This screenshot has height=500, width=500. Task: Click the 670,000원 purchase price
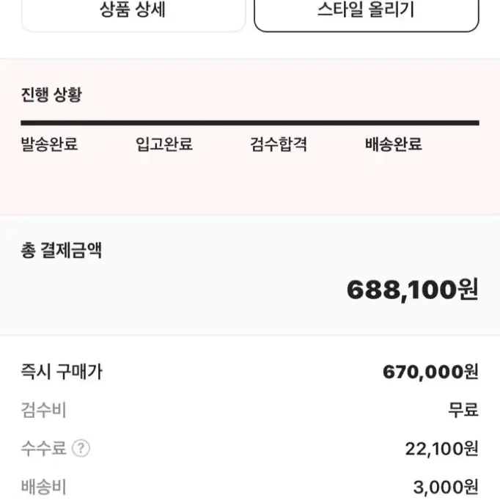430,372
